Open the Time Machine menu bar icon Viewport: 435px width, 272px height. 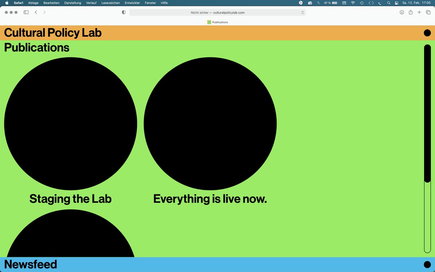click(x=362, y=3)
